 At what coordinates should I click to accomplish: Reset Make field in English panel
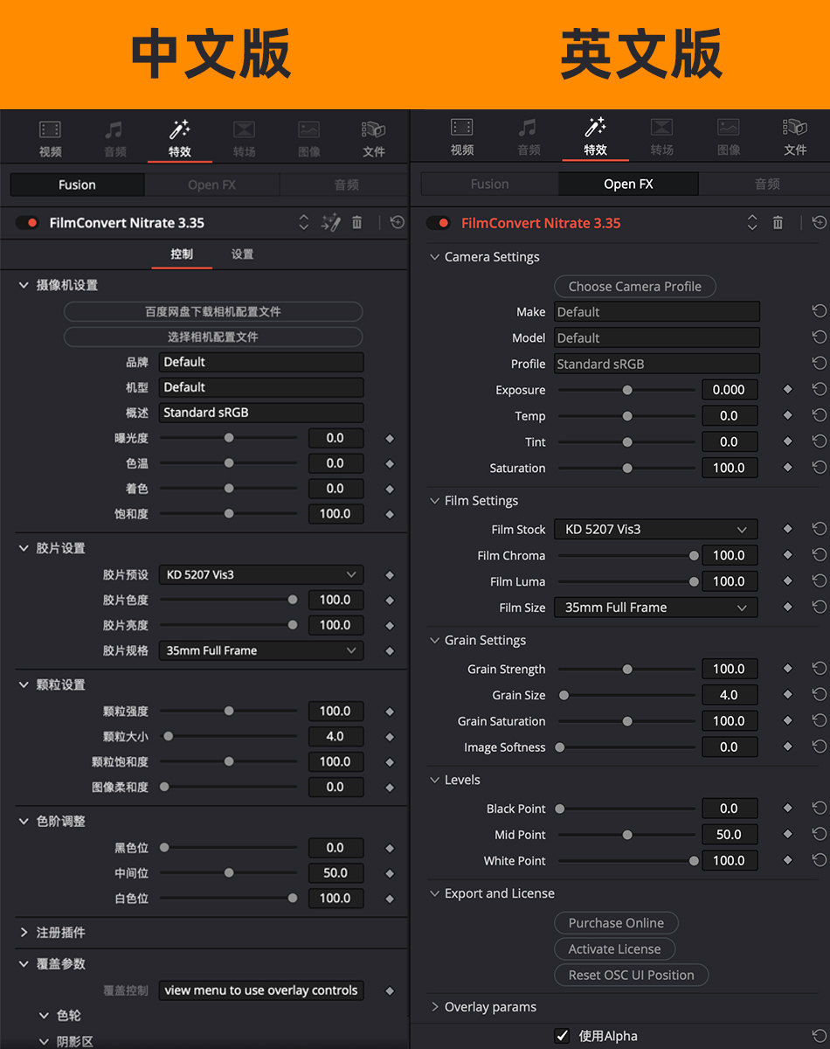pos(820,311)
